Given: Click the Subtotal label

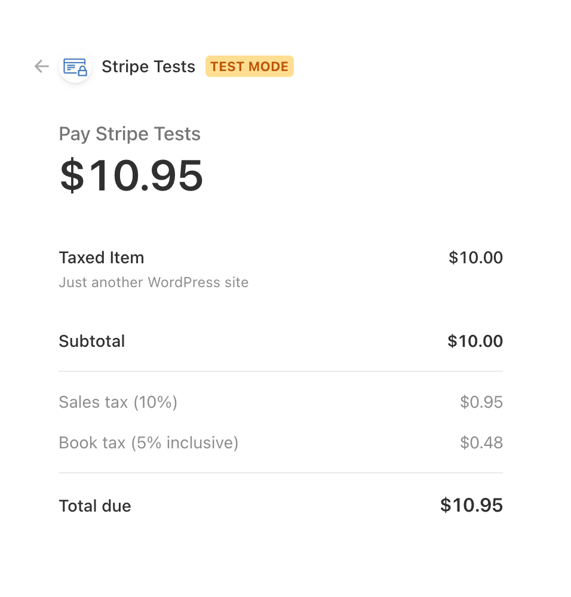Looking at the screenshot, I should [92, 341].
